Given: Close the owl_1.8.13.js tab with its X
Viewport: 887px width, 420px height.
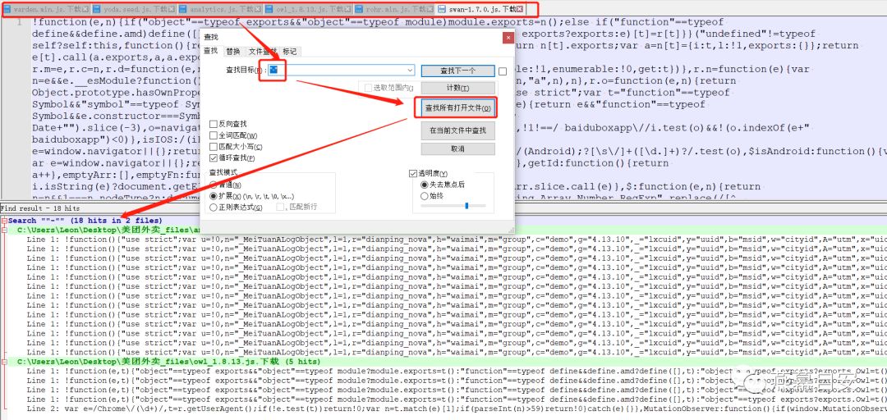Looking at the screenshot, I should click(x=348, y=9).
